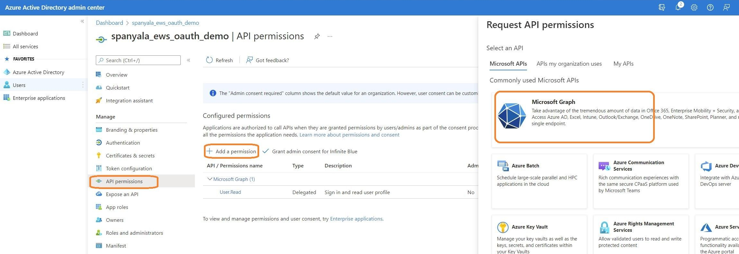739x254 pixels.
Task: Click spanyala_ews_oauth_demo breadcrumb link
Action: (165, 23)
